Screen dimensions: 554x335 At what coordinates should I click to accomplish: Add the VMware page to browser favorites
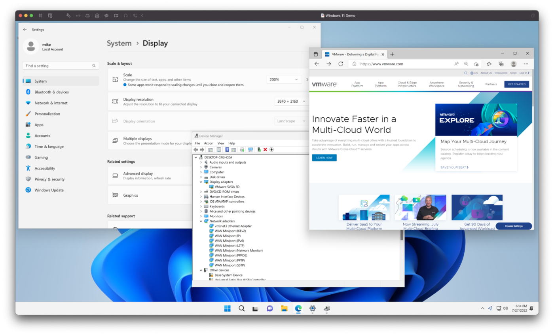tap(476, 64)
